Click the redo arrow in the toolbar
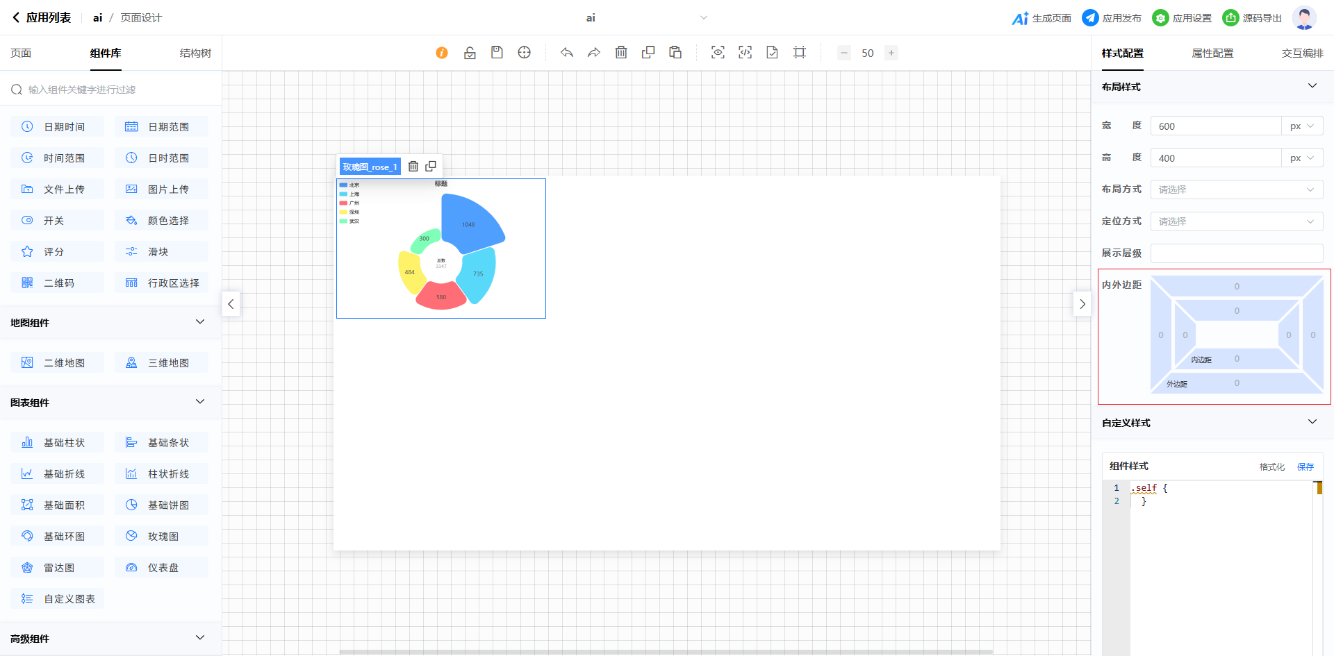Viewport: 1334px width, 656px height. [594, 53]
